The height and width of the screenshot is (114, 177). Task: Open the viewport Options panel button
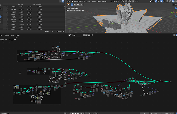[x=175, y=5]
